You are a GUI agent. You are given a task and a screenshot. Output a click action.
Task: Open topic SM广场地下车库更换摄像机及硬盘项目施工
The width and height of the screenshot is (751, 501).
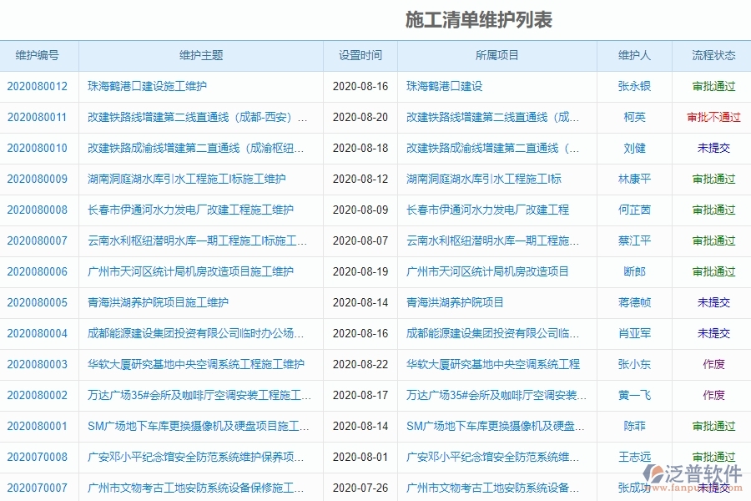[196, 426]
